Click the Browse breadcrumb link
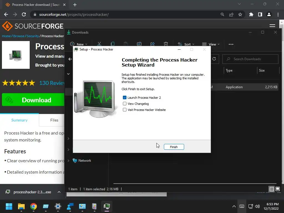This screenshot has height=213, width=284. [x=19, y=36]
